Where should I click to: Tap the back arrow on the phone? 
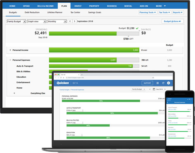pos(168,103)
